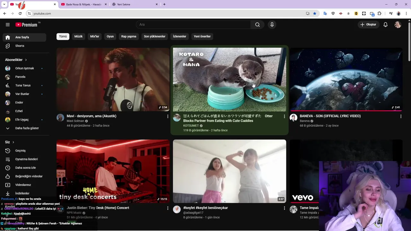
Task: Open the YouTube hamburger guide menu
Action: click(x=8, y=25)
